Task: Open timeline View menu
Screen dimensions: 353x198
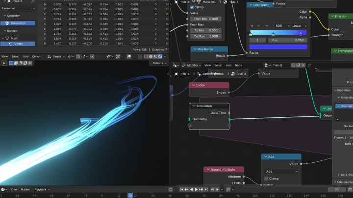Action: 14,190
